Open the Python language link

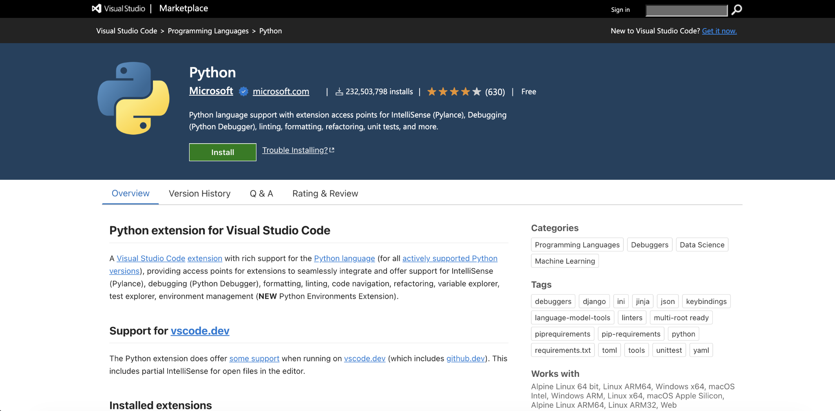pyautogui.click(x=345, y=258)
